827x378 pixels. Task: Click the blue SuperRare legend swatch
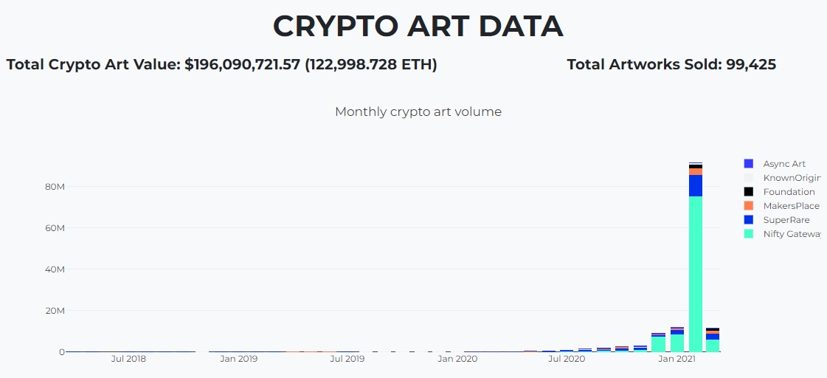(748, 219)
